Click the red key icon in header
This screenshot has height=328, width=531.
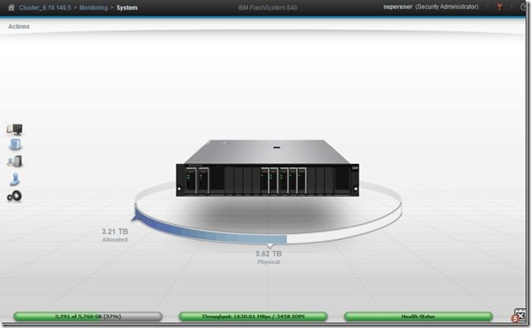tap(500, 7)
